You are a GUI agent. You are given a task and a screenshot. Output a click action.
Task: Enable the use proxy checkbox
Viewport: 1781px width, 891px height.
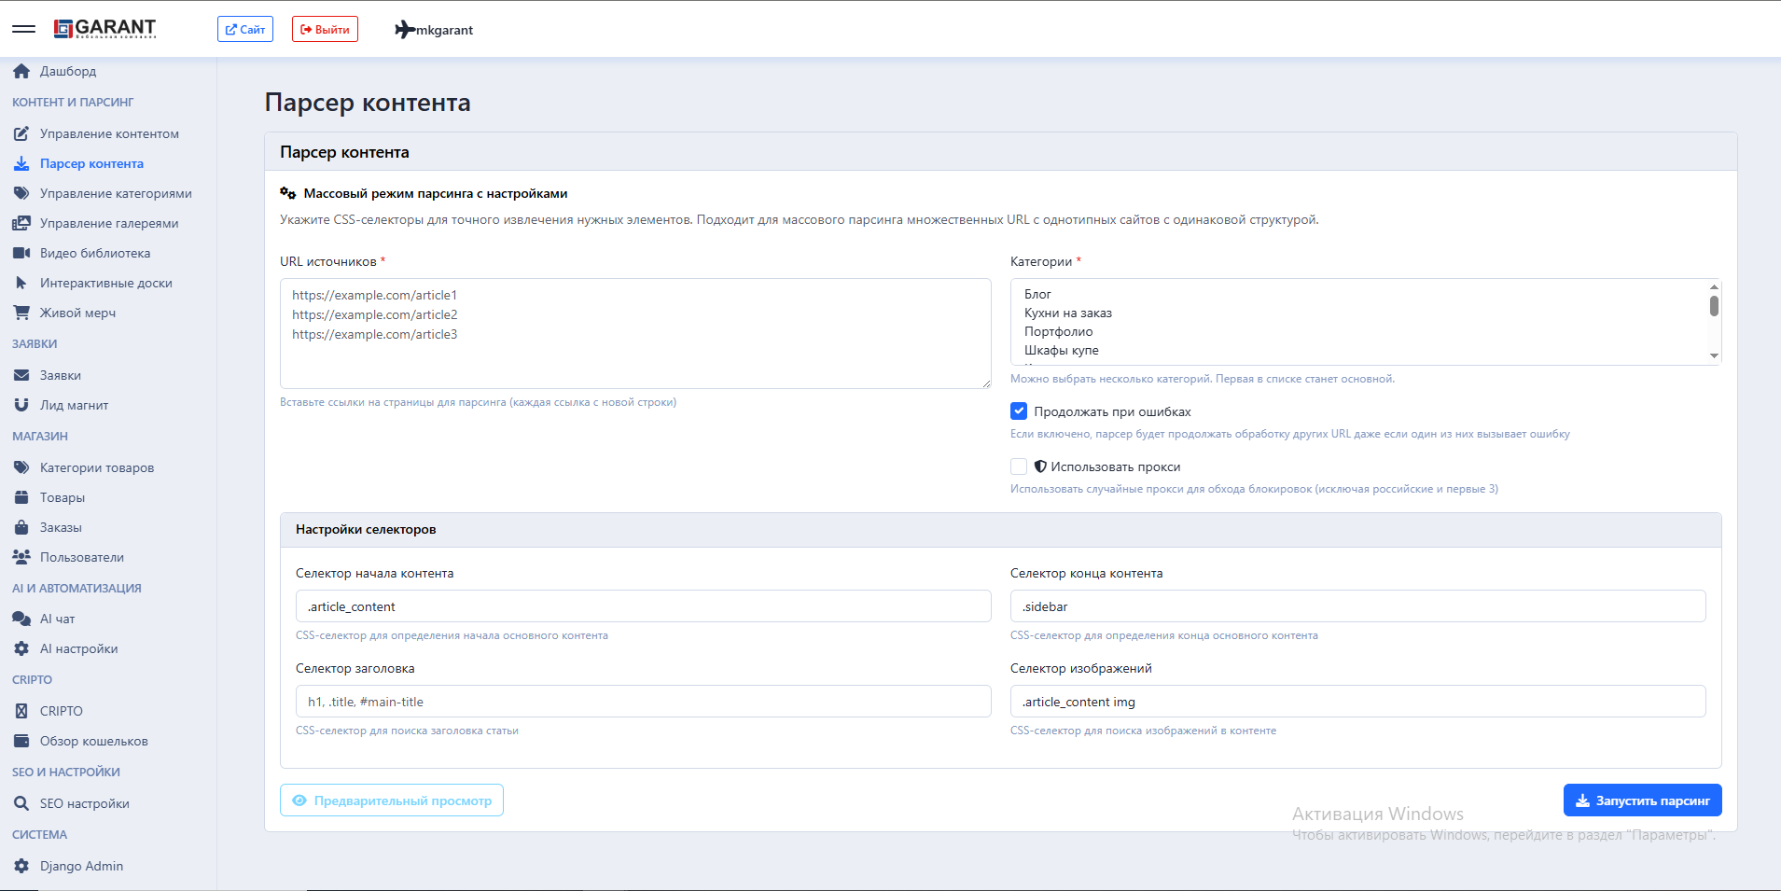coord(1019,466)
